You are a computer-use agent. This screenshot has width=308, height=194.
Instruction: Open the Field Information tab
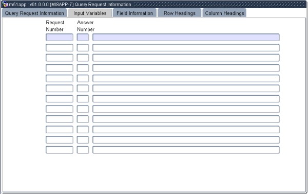tap(134, 13)
